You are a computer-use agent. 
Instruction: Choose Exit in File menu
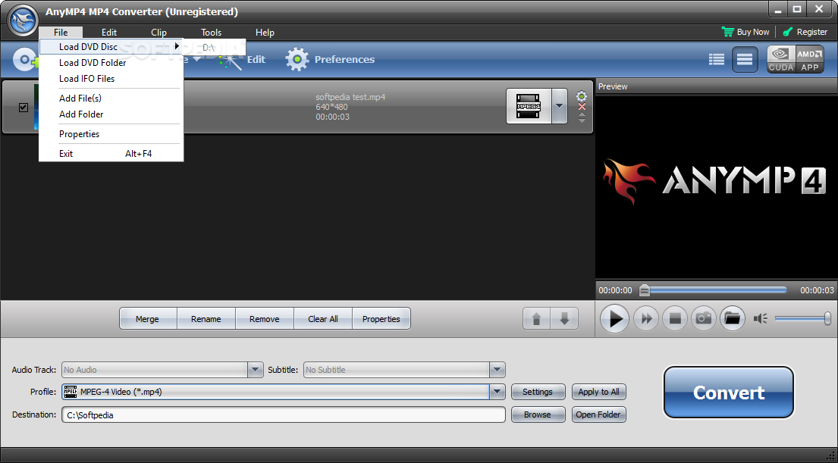[111, 154]
